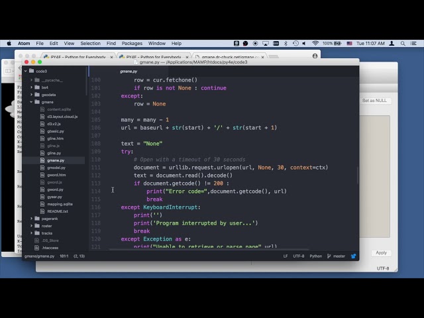424x318 pixels.
Task: Click the US flag input source icon
Action: (x=349, y=43)
